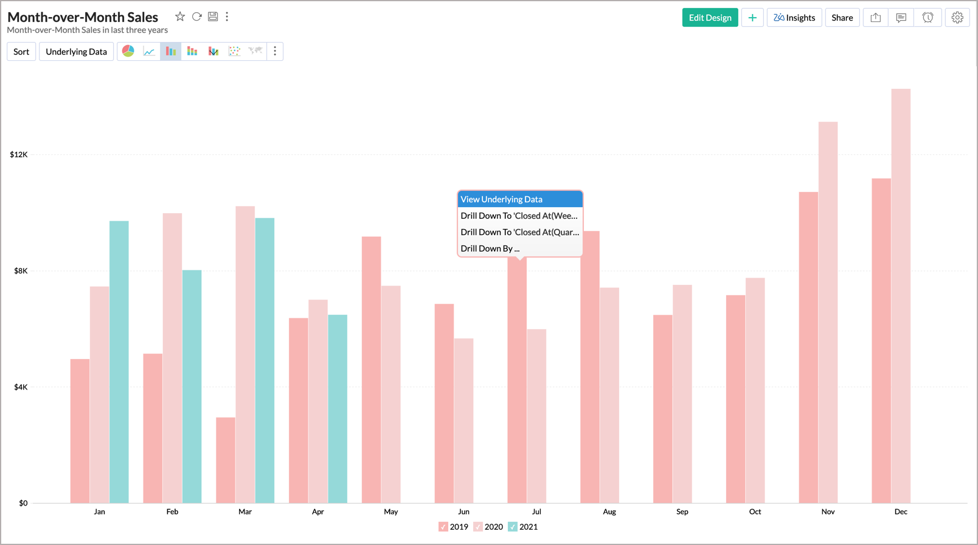Open the plus create-new dropdown
The width and height of the screenshot is (978, 545).
[752, 18]
